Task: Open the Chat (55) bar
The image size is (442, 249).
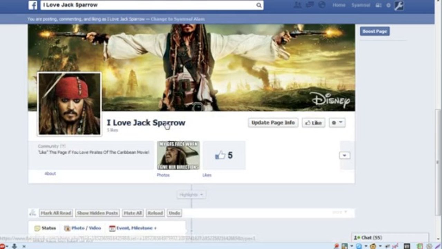Action: click(390, 238)
